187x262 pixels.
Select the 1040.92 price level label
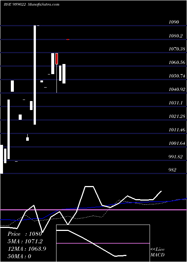177,89
